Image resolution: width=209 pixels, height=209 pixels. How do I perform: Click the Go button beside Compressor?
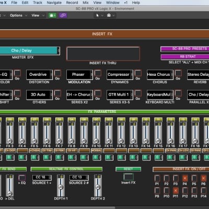[x=138, y=73]
